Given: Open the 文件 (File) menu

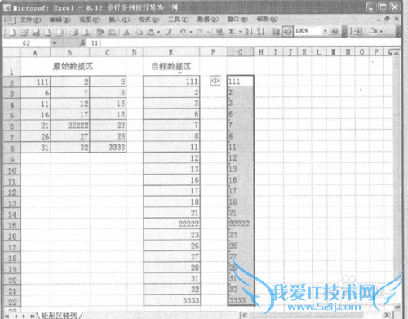Looking at the screenshot, I should pos(31,20).
